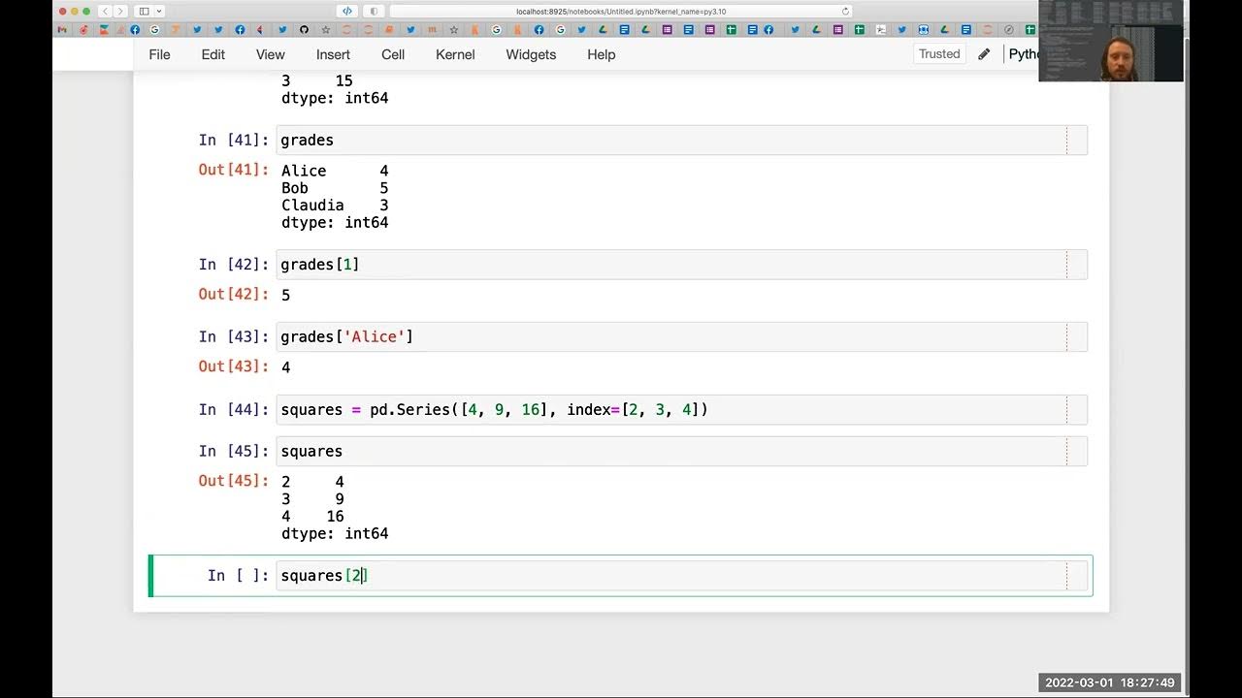The height and width of the screenshot is (698, 1242).
Task: Click into the grades[1] code cell
Action: (681, 265)
